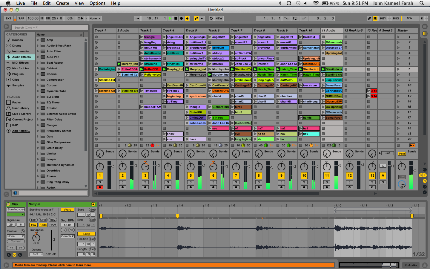Viewport: 430px width, 269px height.
Task: Select MIDI Effects category
Action: (x=20, y=63)
